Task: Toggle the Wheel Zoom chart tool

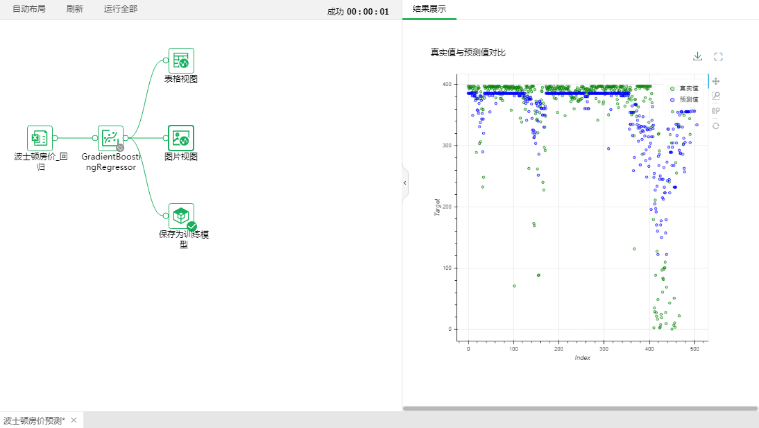Action: pos(716,111)
